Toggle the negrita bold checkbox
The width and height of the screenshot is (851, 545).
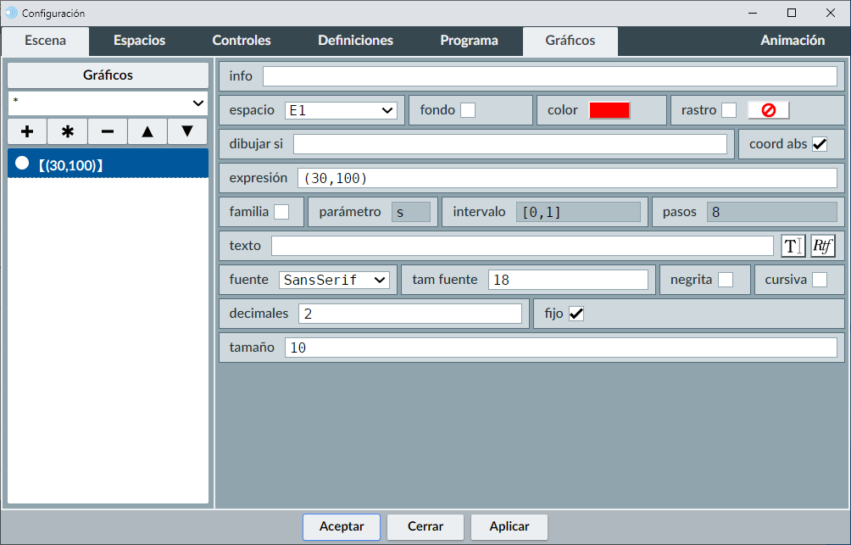726,280
